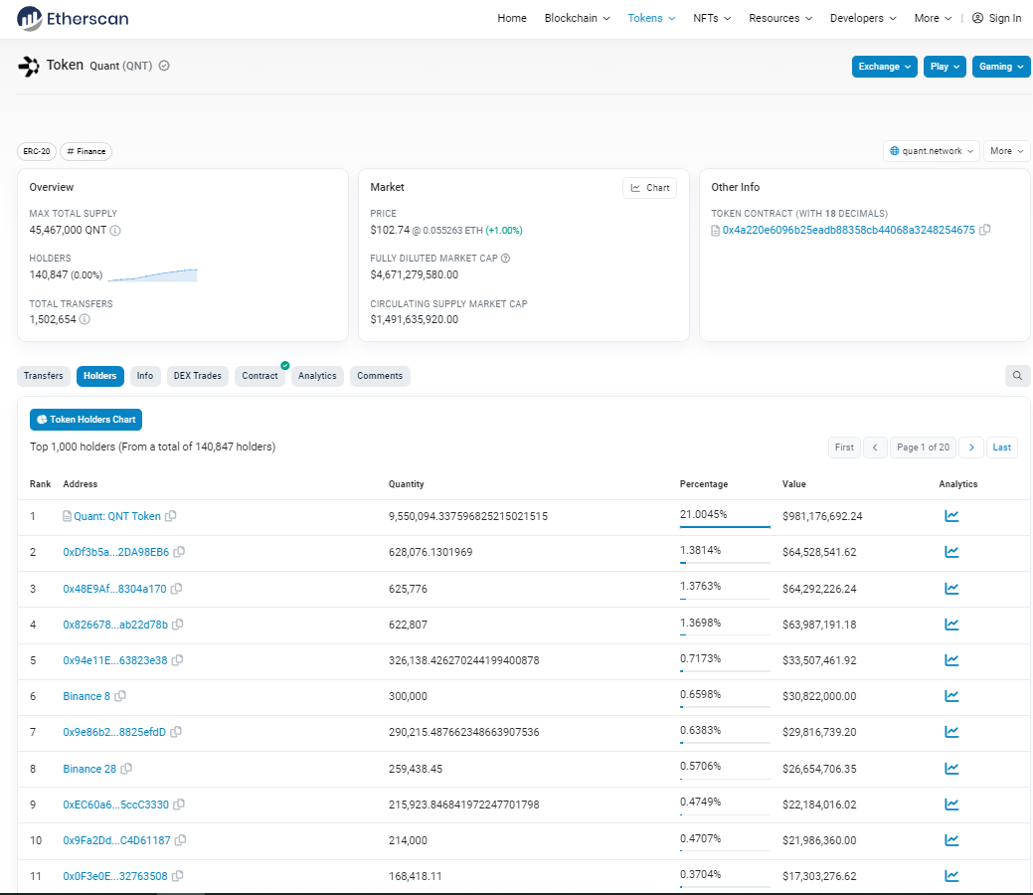Go to Home in navigation
The image size is (1033, 895).
512,19
